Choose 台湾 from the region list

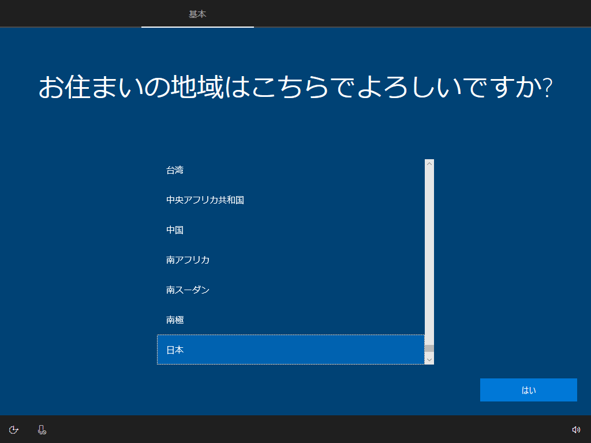[290, 170]
